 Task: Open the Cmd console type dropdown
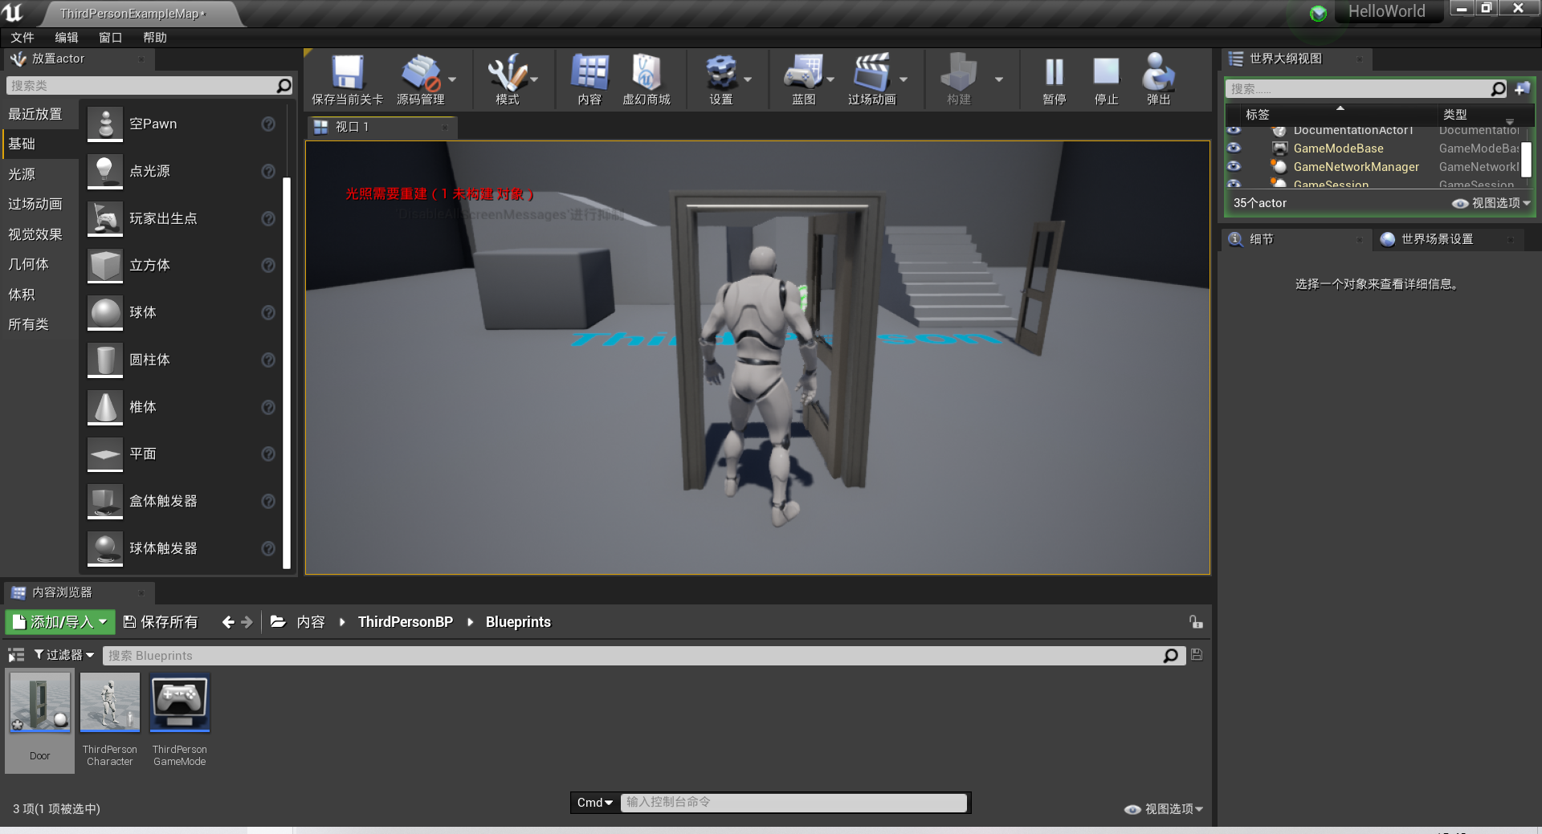[594, 802]
